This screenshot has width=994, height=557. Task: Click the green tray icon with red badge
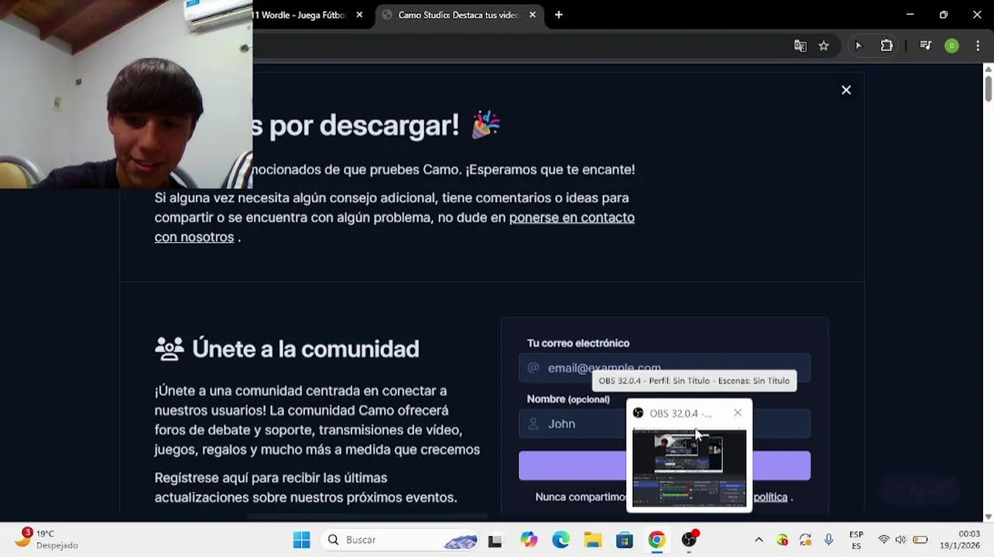783,540
